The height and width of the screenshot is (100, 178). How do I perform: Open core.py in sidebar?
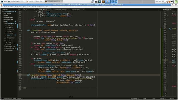coord(9,31)
